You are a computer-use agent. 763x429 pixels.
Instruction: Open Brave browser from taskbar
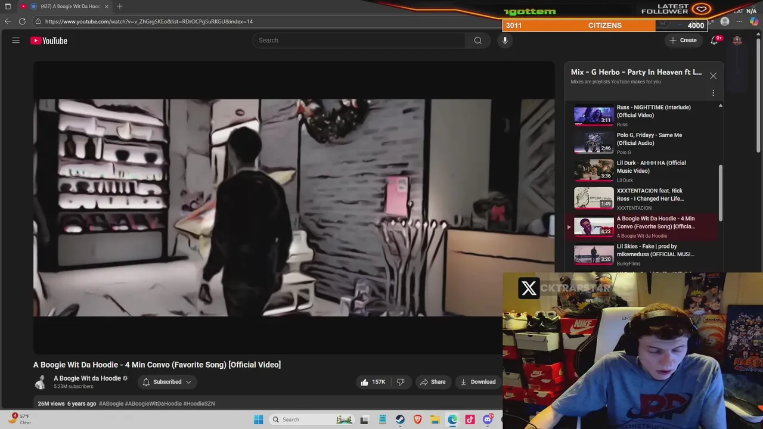tap(418, 419)
